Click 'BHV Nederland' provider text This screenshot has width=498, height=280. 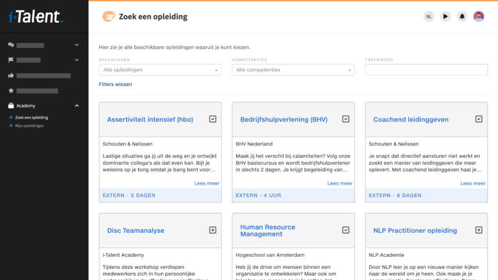point(254,144)
